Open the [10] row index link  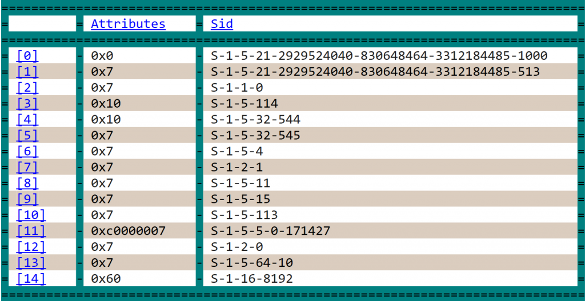(31, 215)
